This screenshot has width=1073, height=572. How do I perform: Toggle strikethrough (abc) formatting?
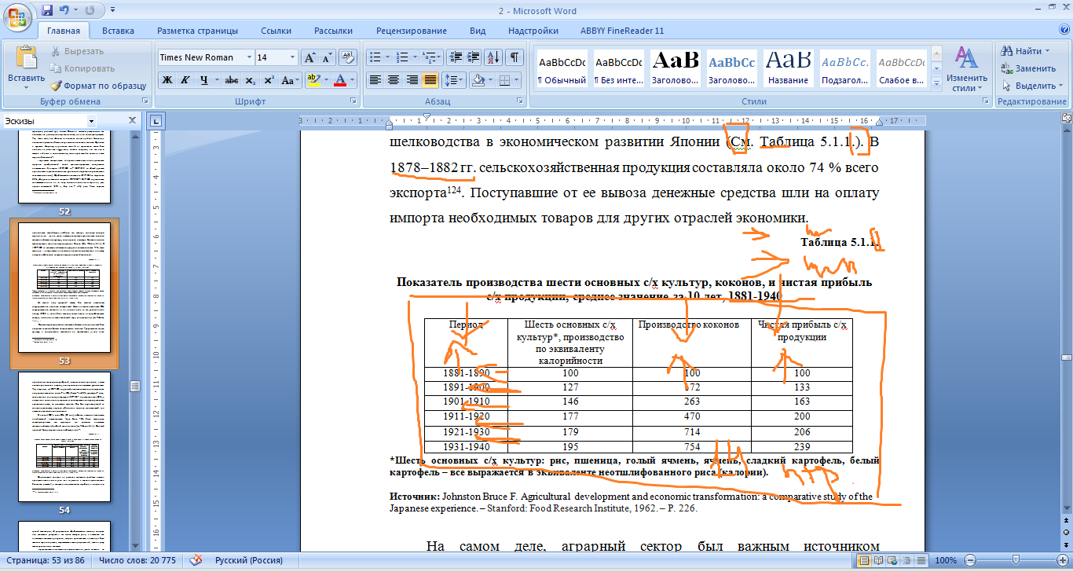click(232, 80)
